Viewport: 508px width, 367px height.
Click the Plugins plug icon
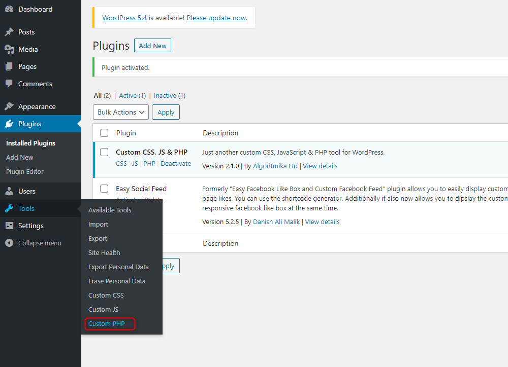tap(9, 124)
